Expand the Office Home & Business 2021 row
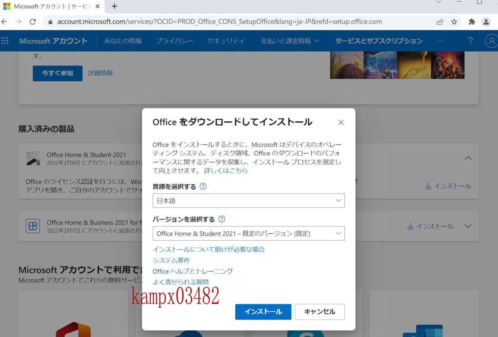Image resolution: width=498 pixels, height=337 pixels. [468, 226]
